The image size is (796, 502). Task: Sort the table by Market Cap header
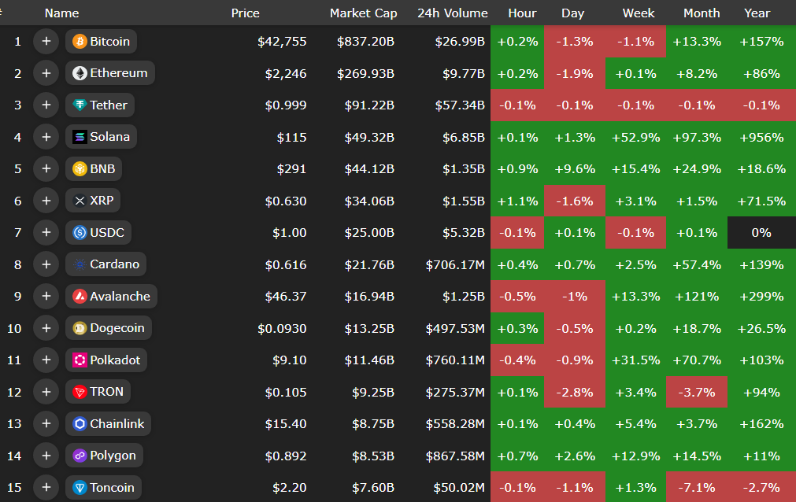click(363, 13)
